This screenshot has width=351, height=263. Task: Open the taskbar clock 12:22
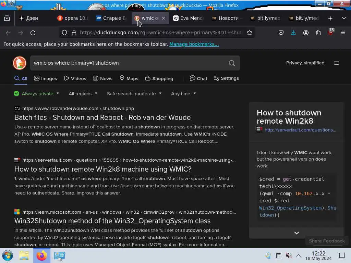tap(318, 255)
